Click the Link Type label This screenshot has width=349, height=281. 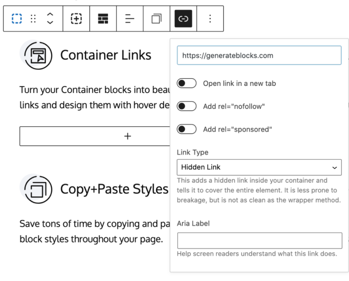pyautogui.click(x=193, y=152)
